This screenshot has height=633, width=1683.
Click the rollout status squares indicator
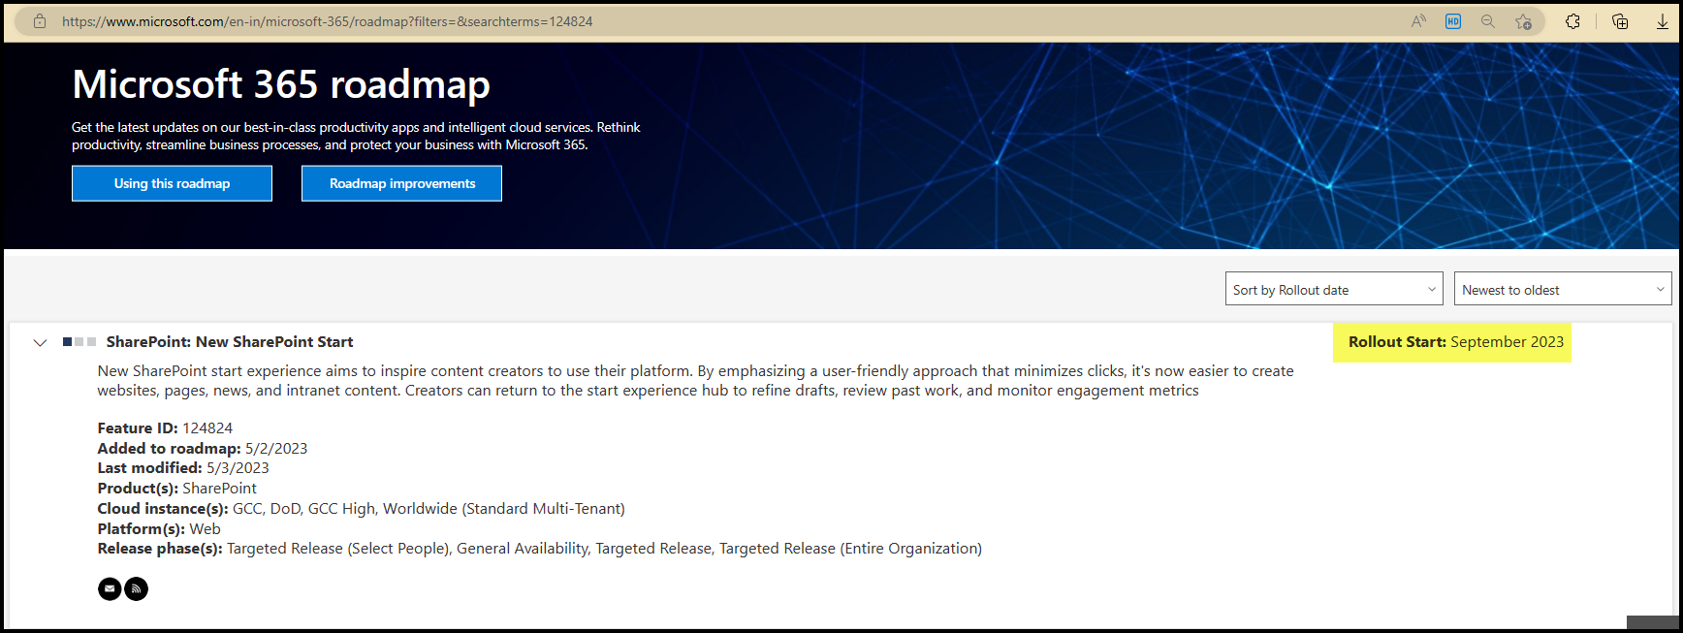click(x=79, y=342)
